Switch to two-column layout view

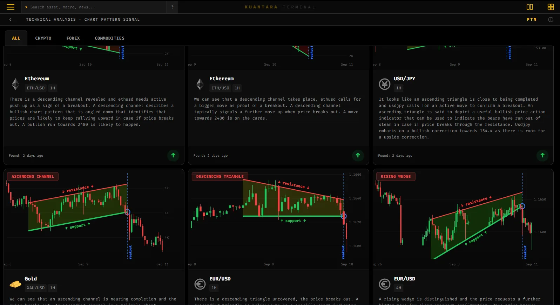[529, 7]
